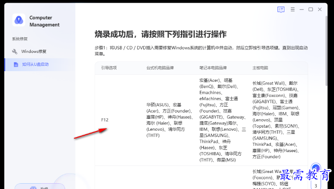Screen dimensions: 334x189
Task: Click the vertical scrollbar thumb on right edge
Action: pyautogui.click(x=326, y=51)
